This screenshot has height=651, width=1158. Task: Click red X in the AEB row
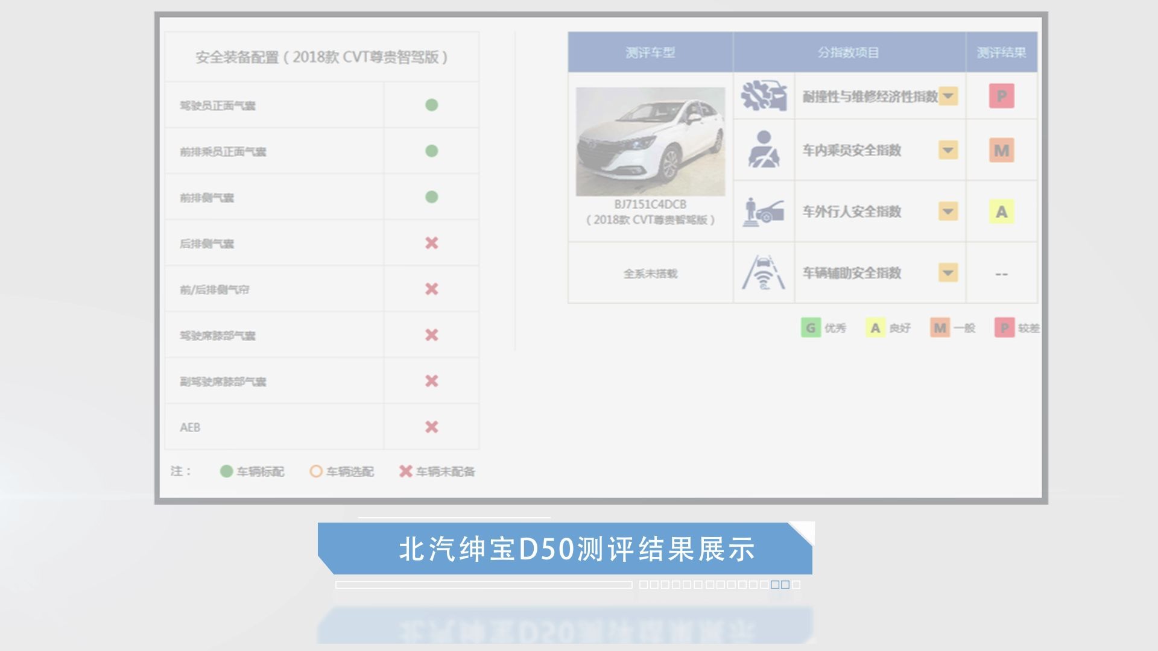431,427
